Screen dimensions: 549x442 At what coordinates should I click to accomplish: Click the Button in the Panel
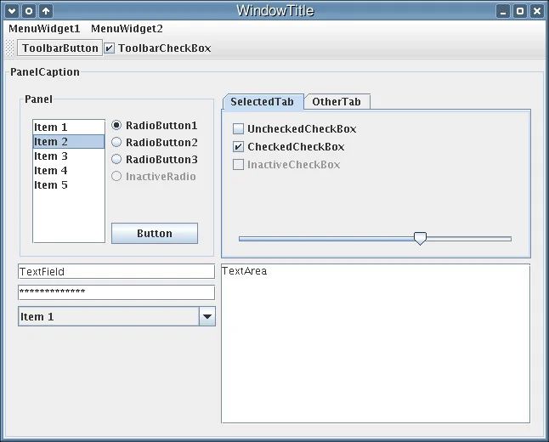tap(155, 233)
